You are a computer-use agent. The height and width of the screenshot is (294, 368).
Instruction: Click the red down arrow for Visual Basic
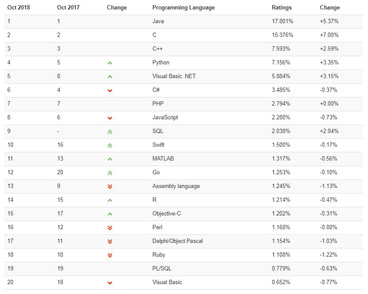point(110,282)
